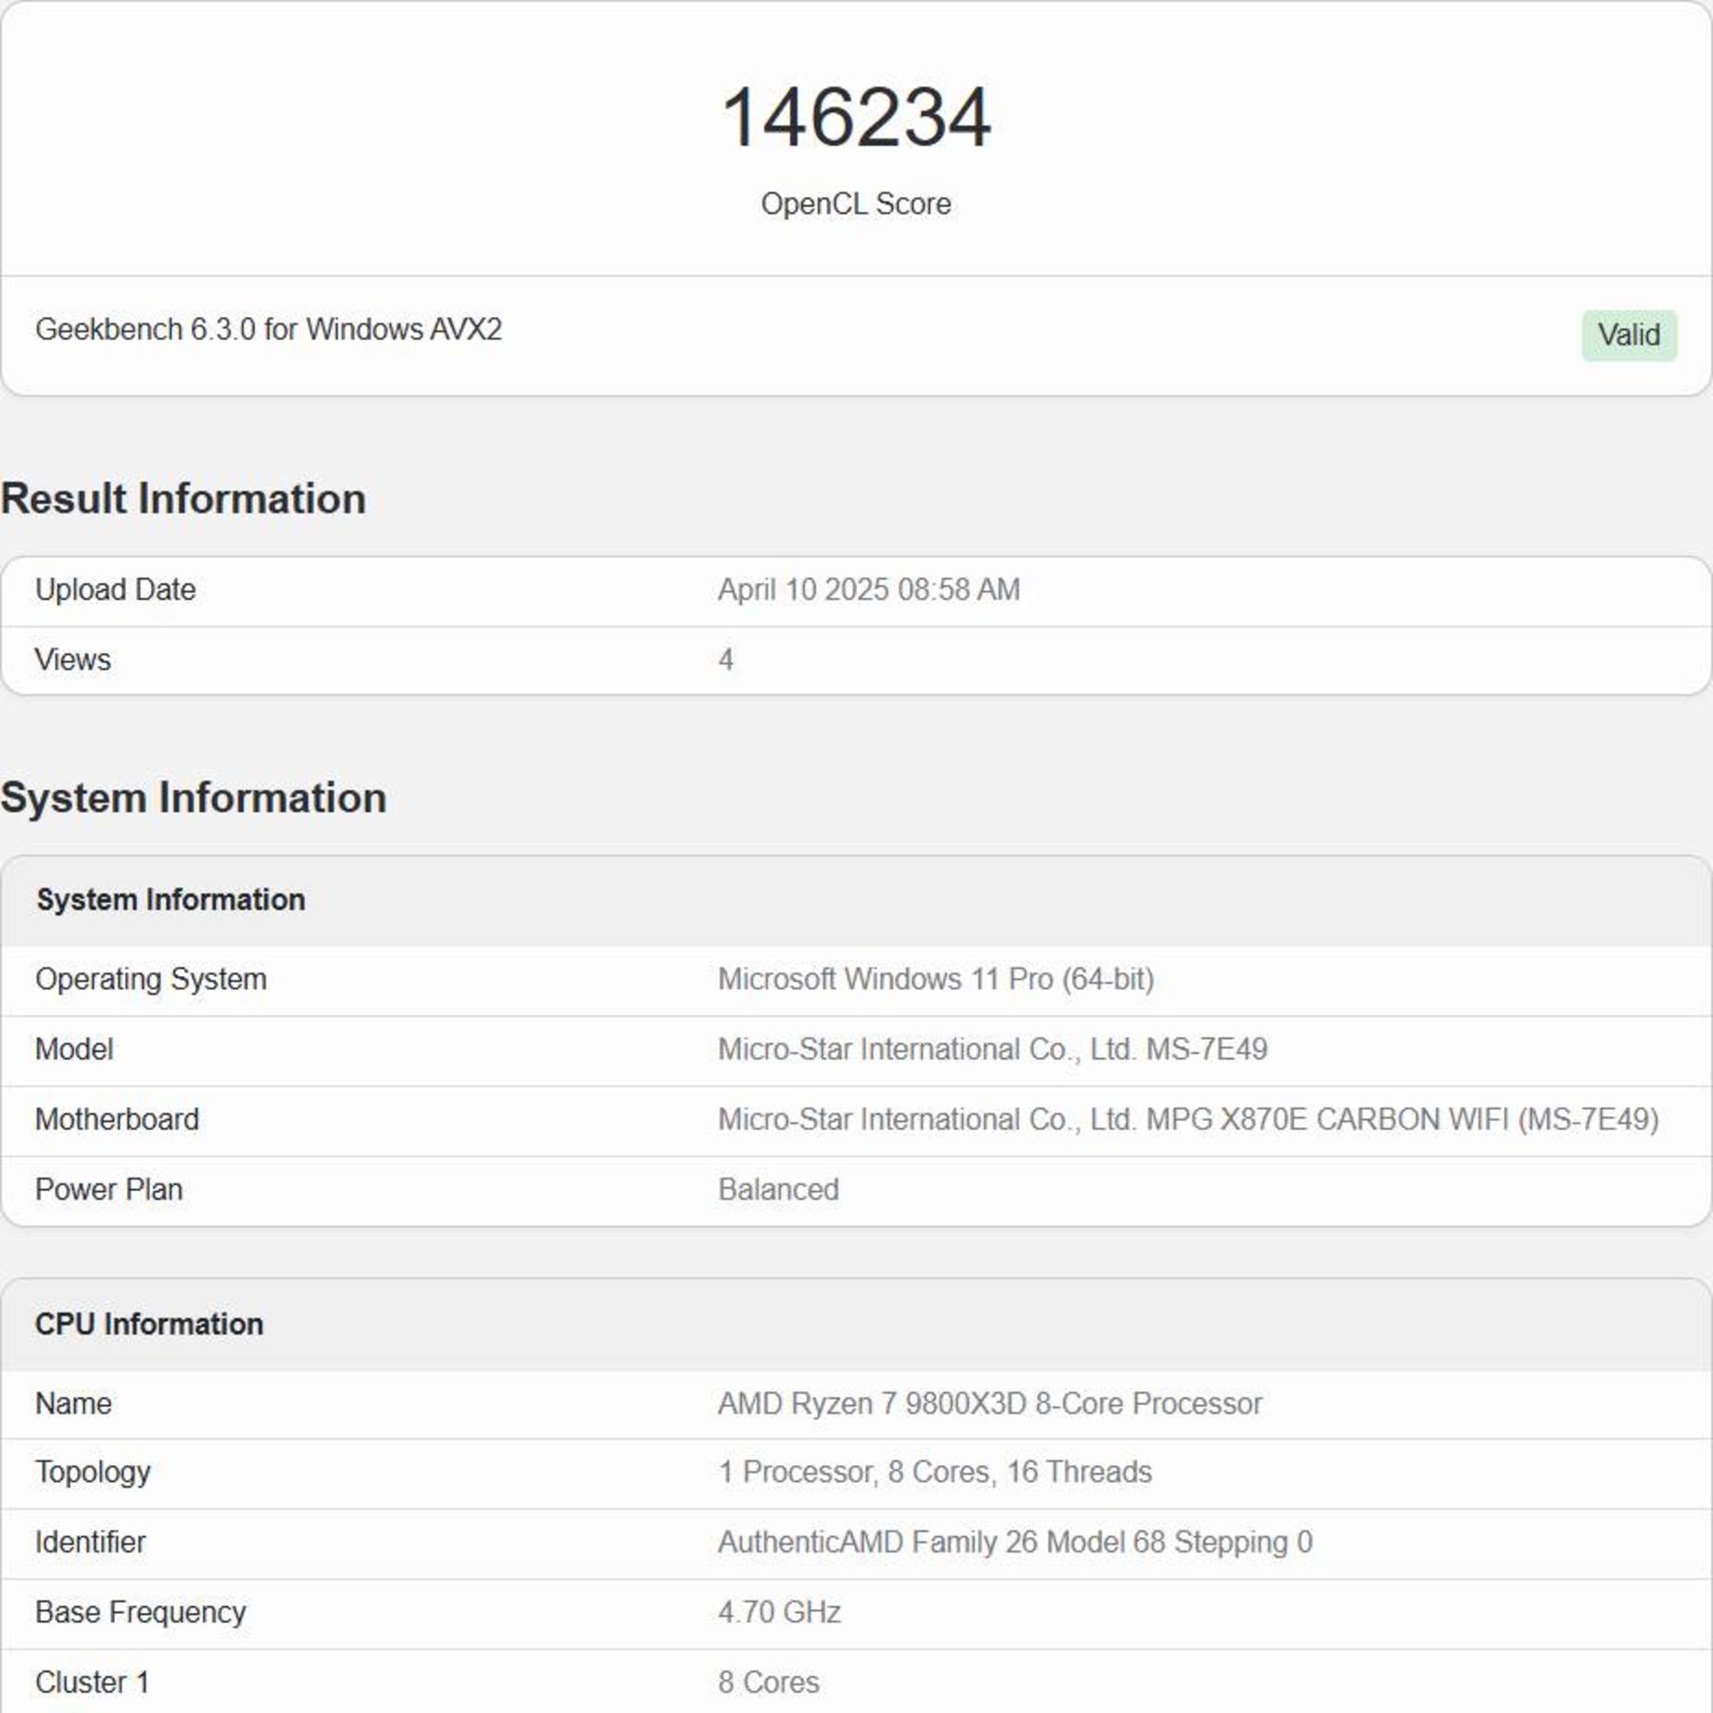1713x1713 pixels.
Task: Click the Result Information heading
Action: [183, 499]
